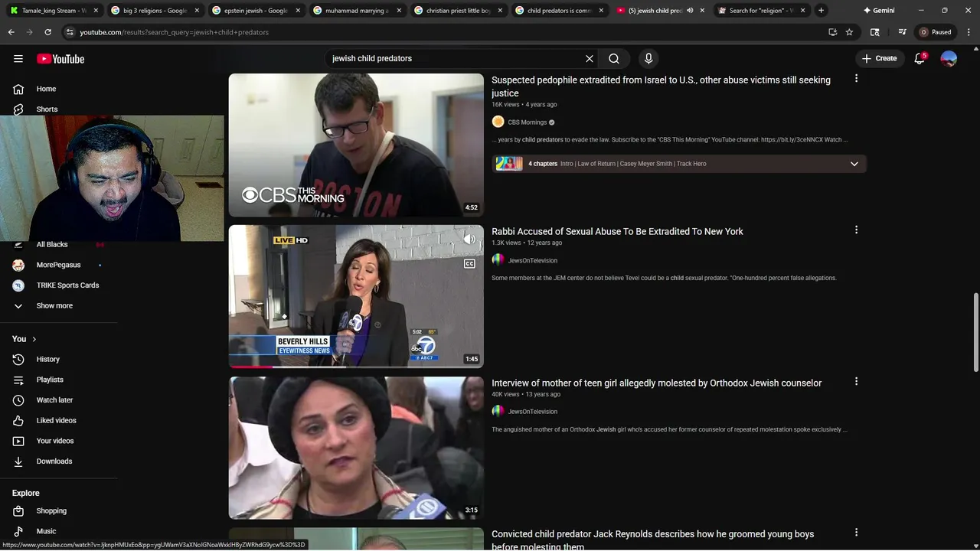Open Interview of mother of teen girl title
This screenshot has height=551, width=980.
click(656, 383)
